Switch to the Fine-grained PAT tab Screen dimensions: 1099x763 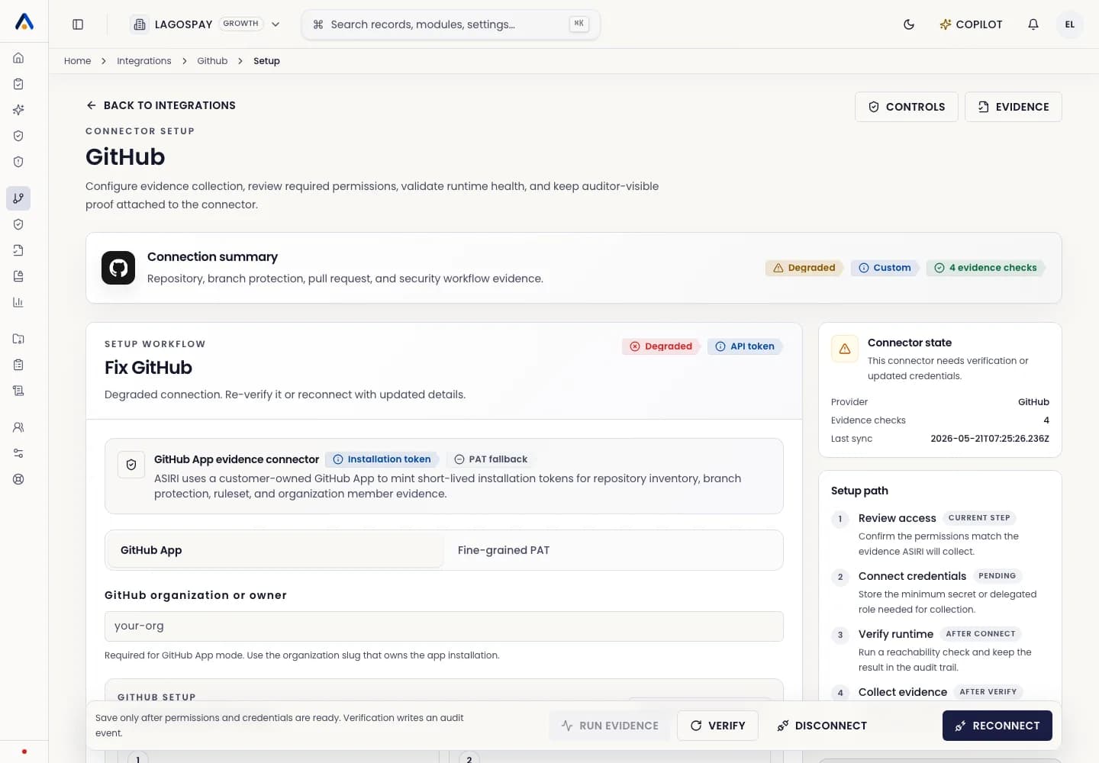coord(612,550)
